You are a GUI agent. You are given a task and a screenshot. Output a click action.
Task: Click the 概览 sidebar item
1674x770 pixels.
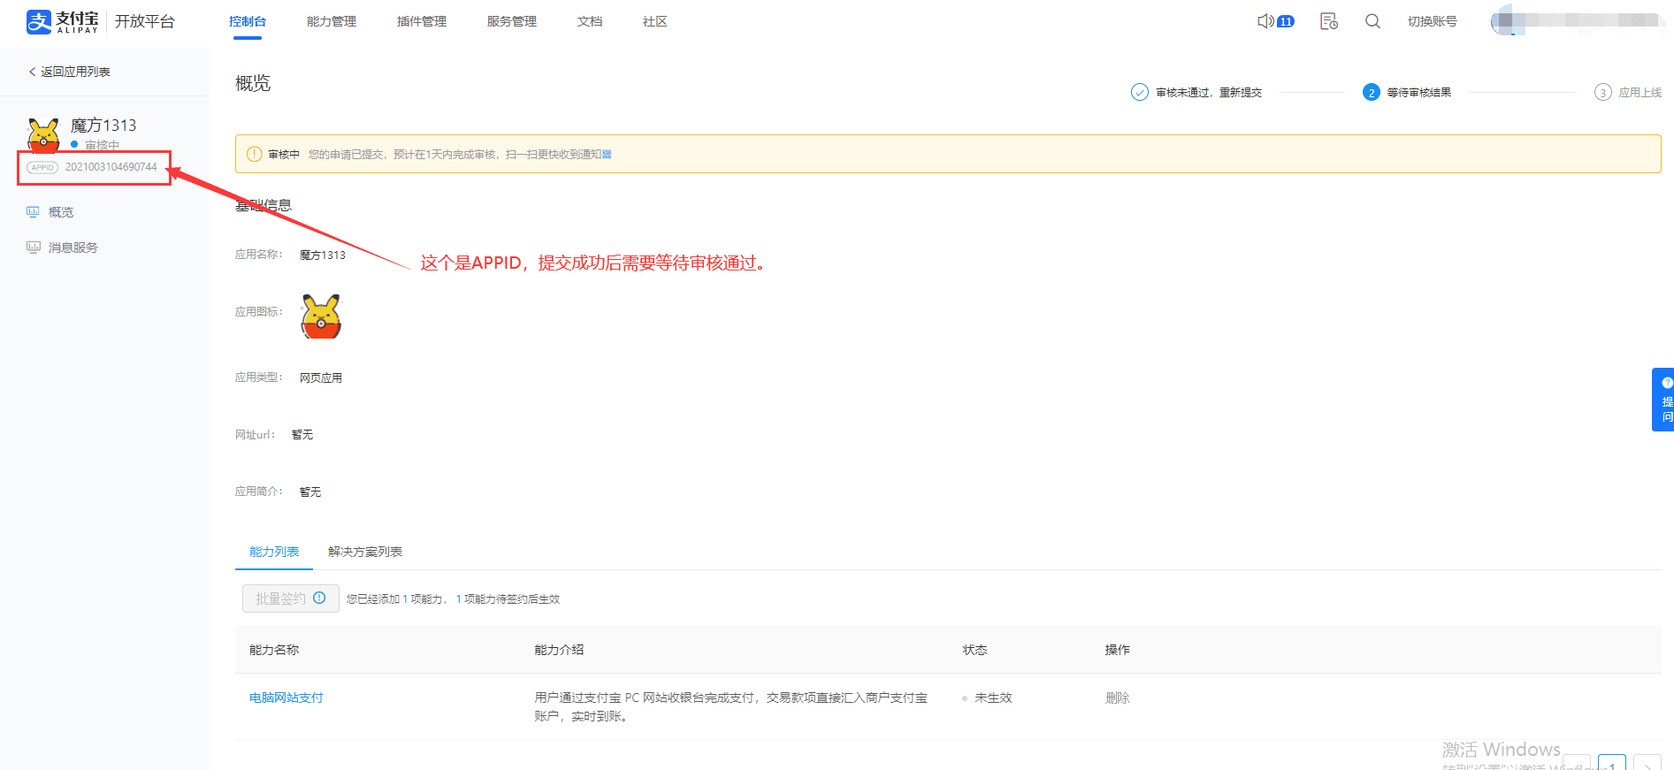tap(61, 212)
